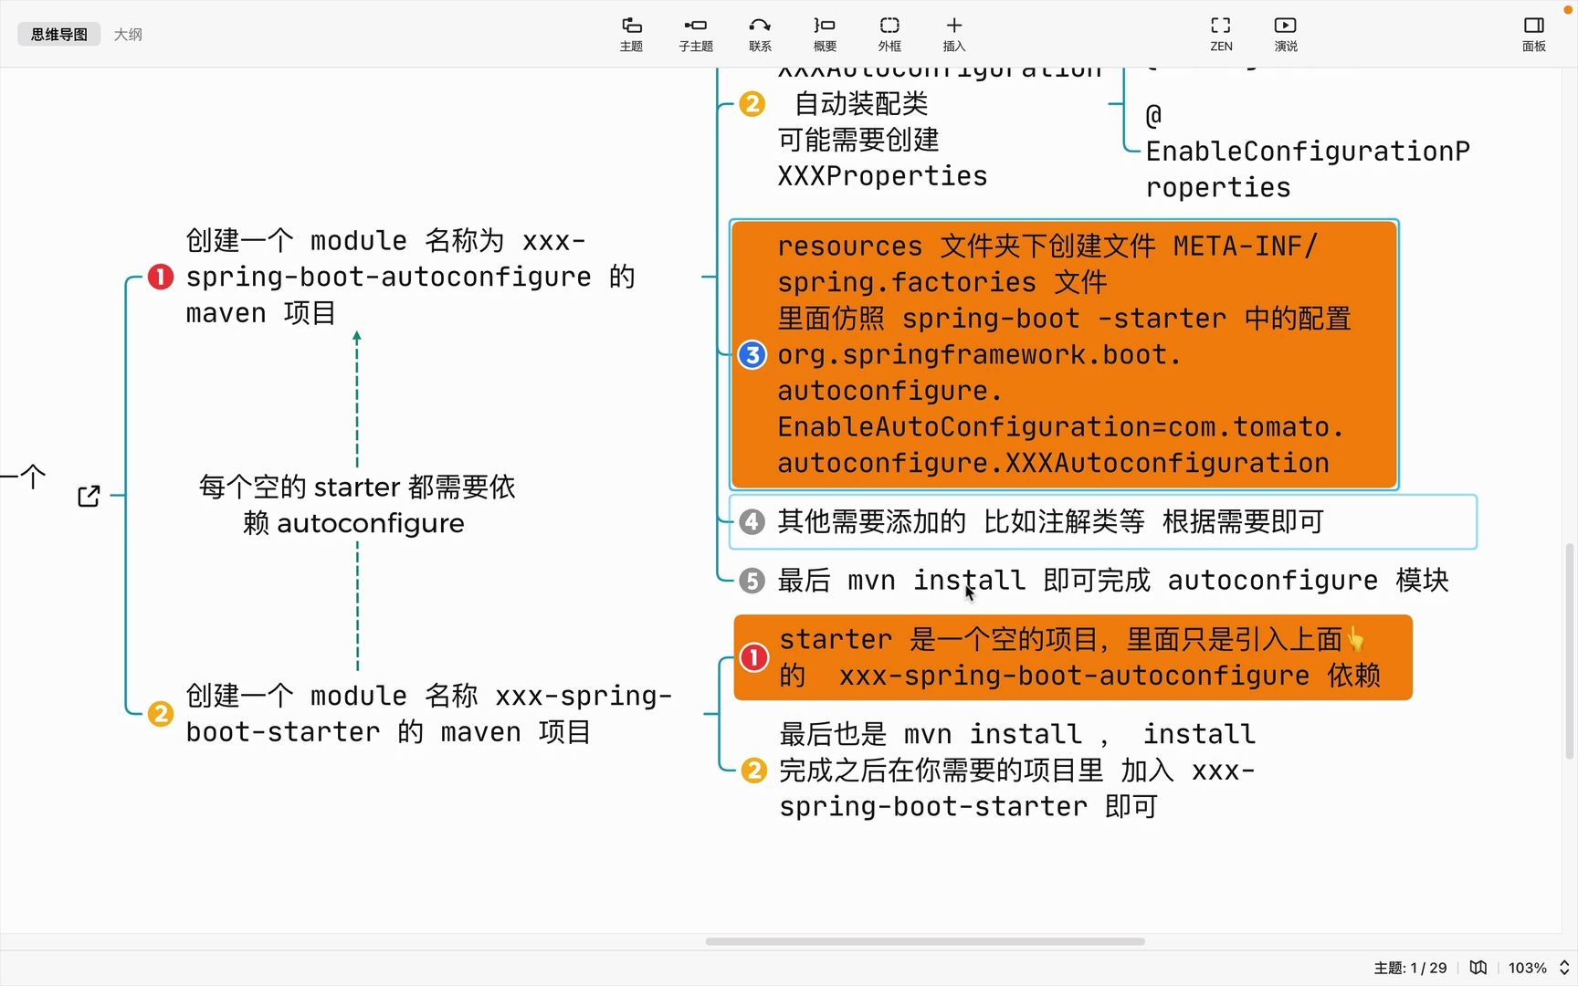Image resolution: width=1578 pixels, height=986 pixels.
Task: Select the orange starter 是一个空的项目 topic
Action: pos(1073,657)
